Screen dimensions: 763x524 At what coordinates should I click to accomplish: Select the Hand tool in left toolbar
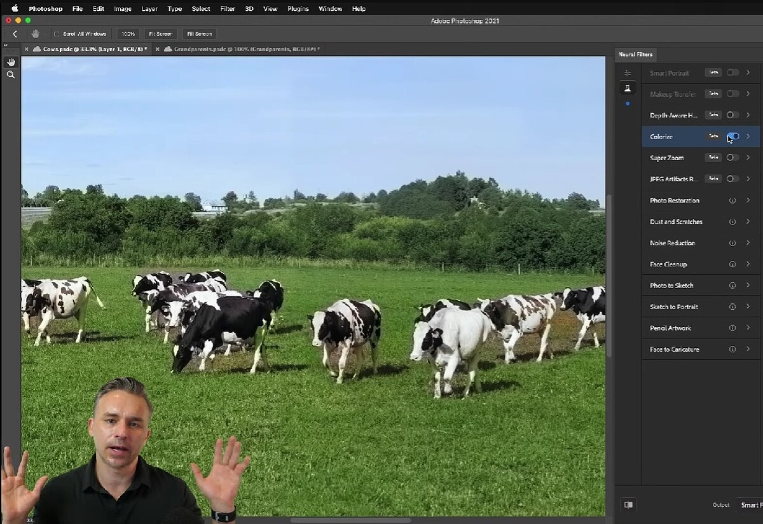[11, 62]
